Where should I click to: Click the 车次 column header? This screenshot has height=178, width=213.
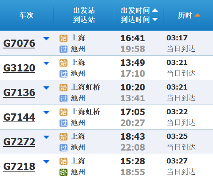pyautogui.click(x=26, y=15)
